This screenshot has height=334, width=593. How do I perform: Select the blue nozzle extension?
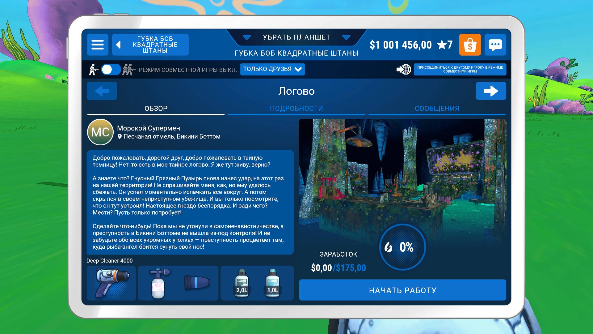(x=197, y=283)
